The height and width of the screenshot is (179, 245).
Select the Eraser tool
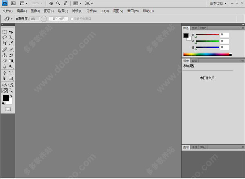point(4,61)
